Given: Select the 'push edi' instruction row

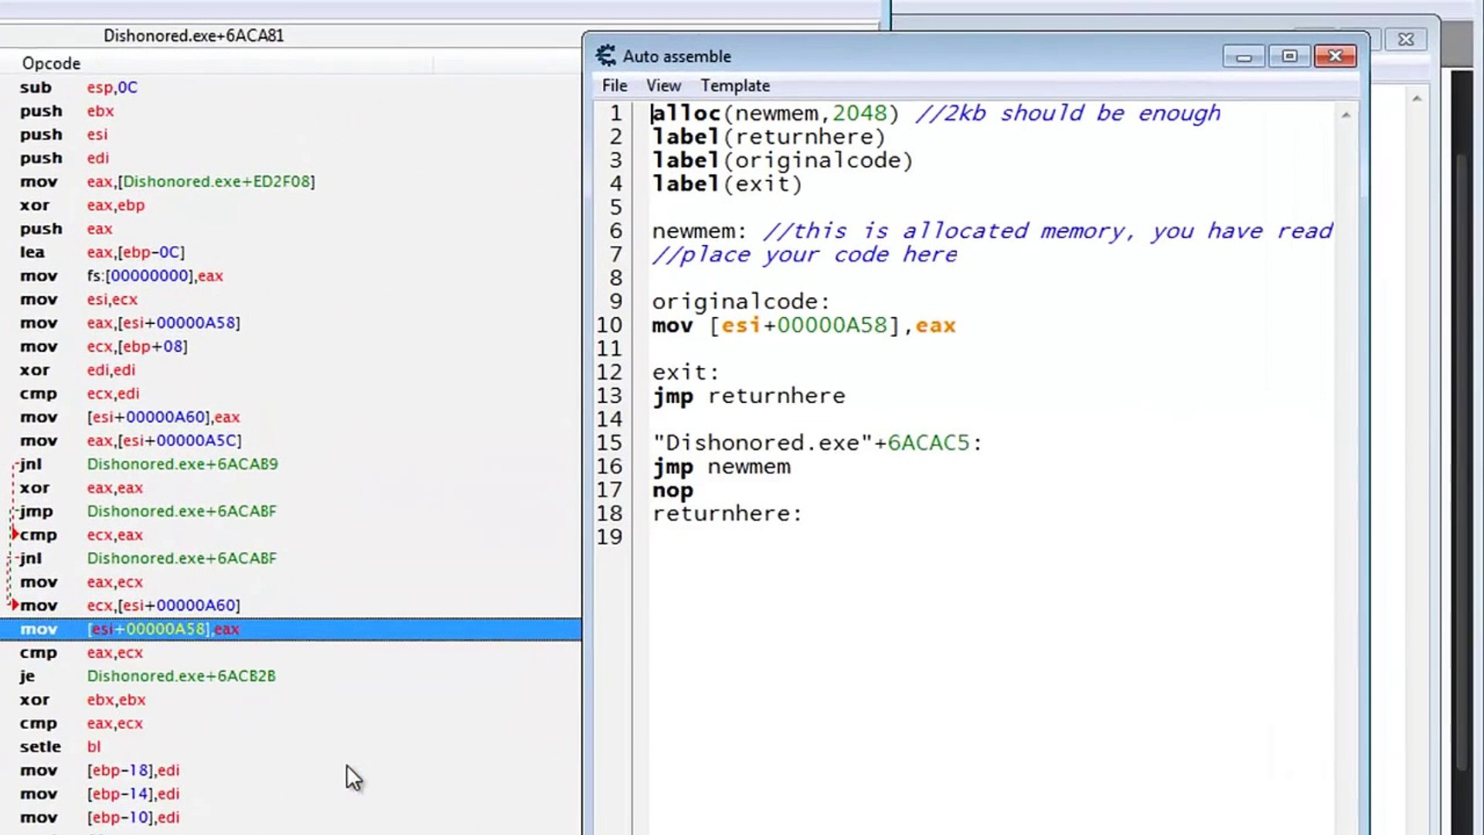Looking at the screenshot, I should [x=291, y=158].
